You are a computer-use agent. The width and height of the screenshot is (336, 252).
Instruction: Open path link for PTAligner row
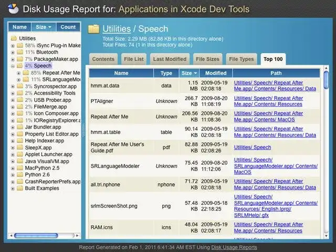268,101
